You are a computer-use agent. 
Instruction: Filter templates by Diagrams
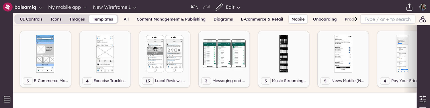(x=223, y=19)
